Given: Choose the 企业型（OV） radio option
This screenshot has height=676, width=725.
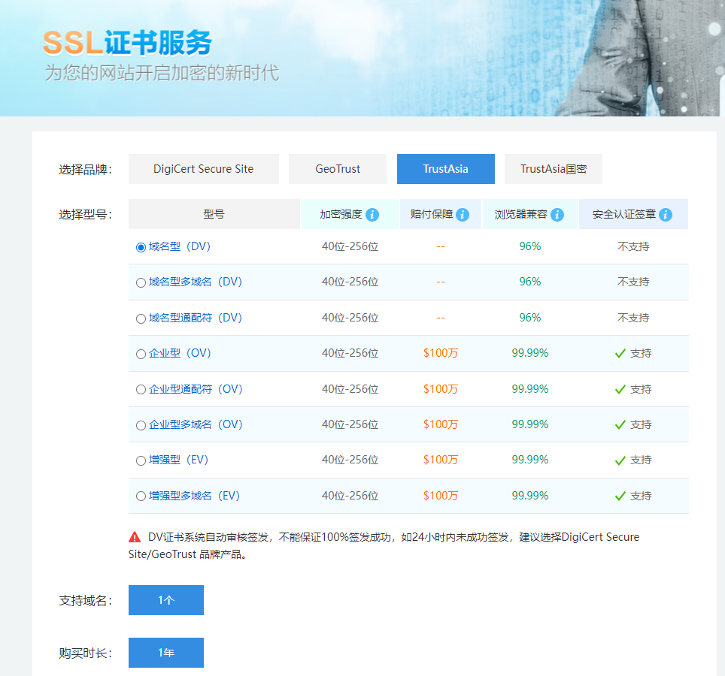Looking at the screenshot, I should [141, 354].
